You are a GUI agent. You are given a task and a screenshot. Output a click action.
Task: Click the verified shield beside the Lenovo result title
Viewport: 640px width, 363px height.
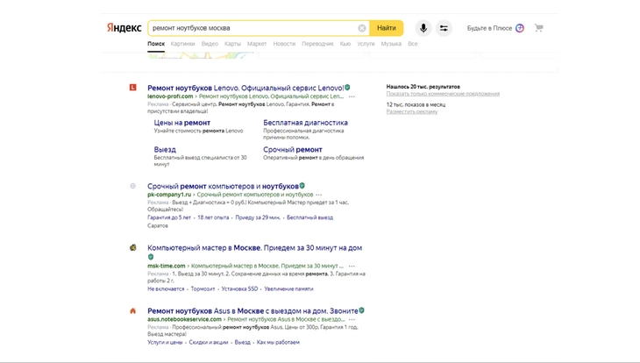347,88
